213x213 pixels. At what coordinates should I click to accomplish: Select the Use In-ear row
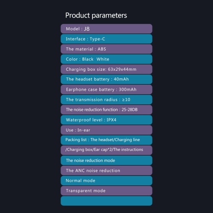click(x=106, y=130)
